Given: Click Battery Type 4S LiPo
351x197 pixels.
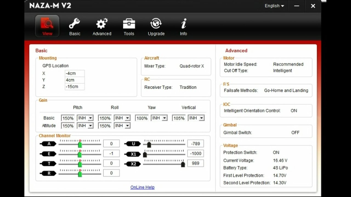Looking at the screenshot, I should coord(281,168).
